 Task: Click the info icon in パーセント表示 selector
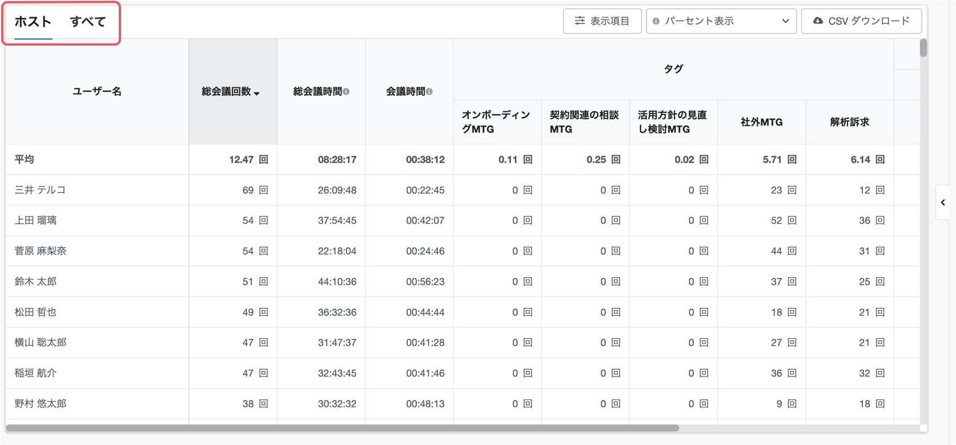pos(656,21)
